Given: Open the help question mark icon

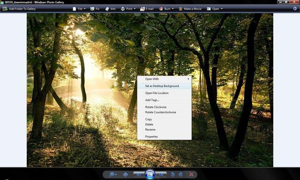Looking at the screenshot, I should point(295,8).
